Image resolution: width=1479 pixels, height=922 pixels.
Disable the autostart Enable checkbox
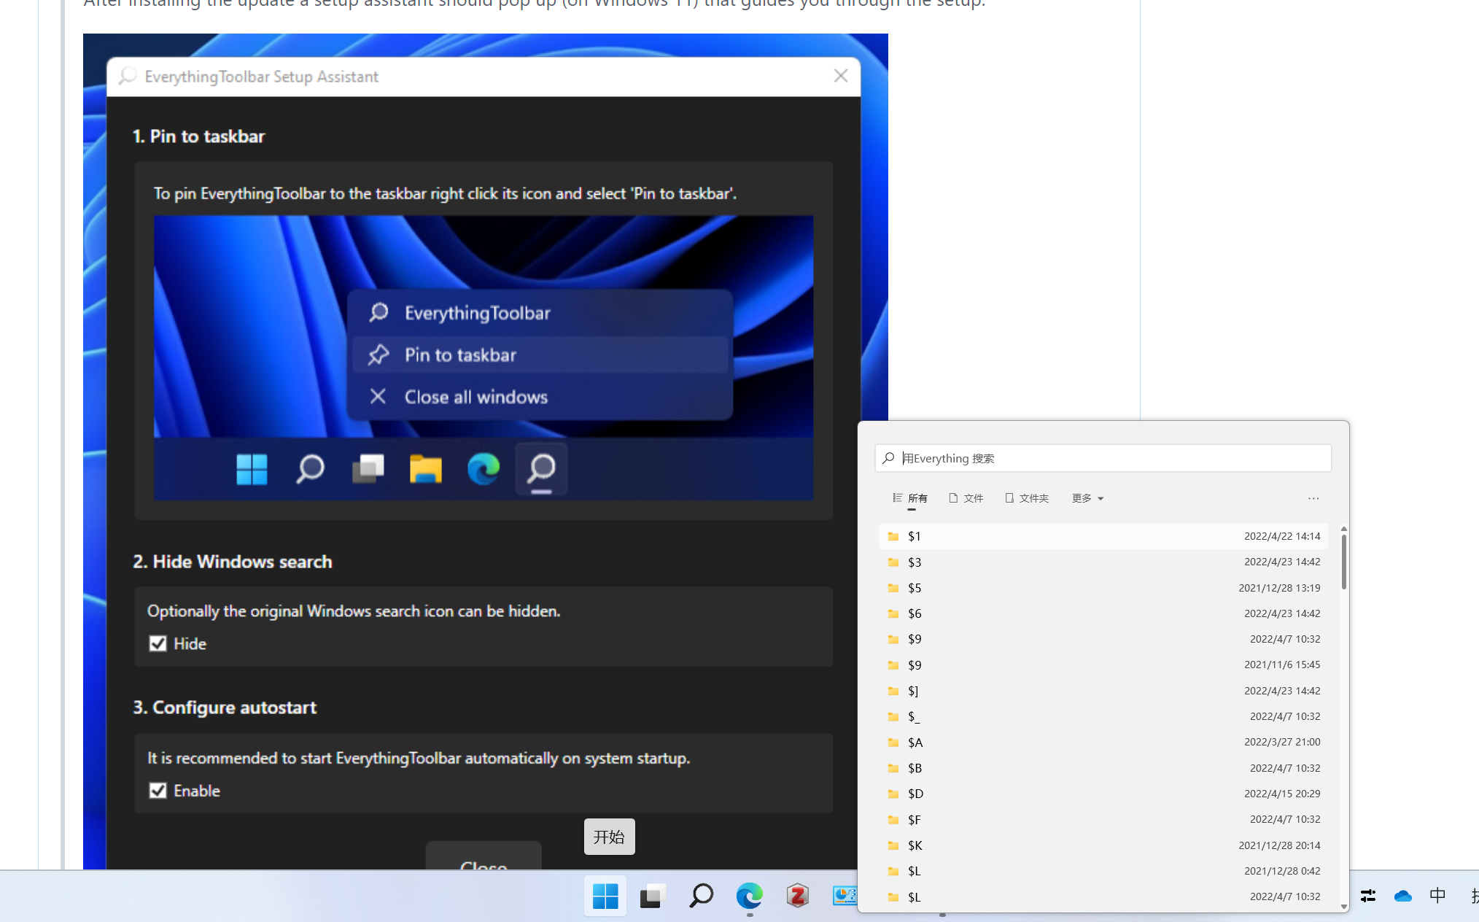pos(158,791)
